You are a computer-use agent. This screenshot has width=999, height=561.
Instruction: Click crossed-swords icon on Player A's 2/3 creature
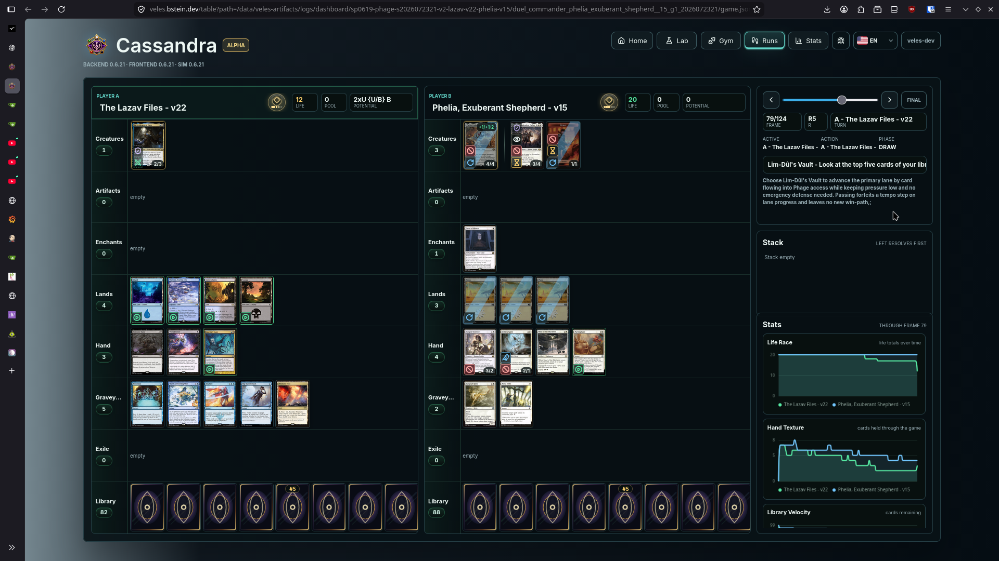point(138,163)
